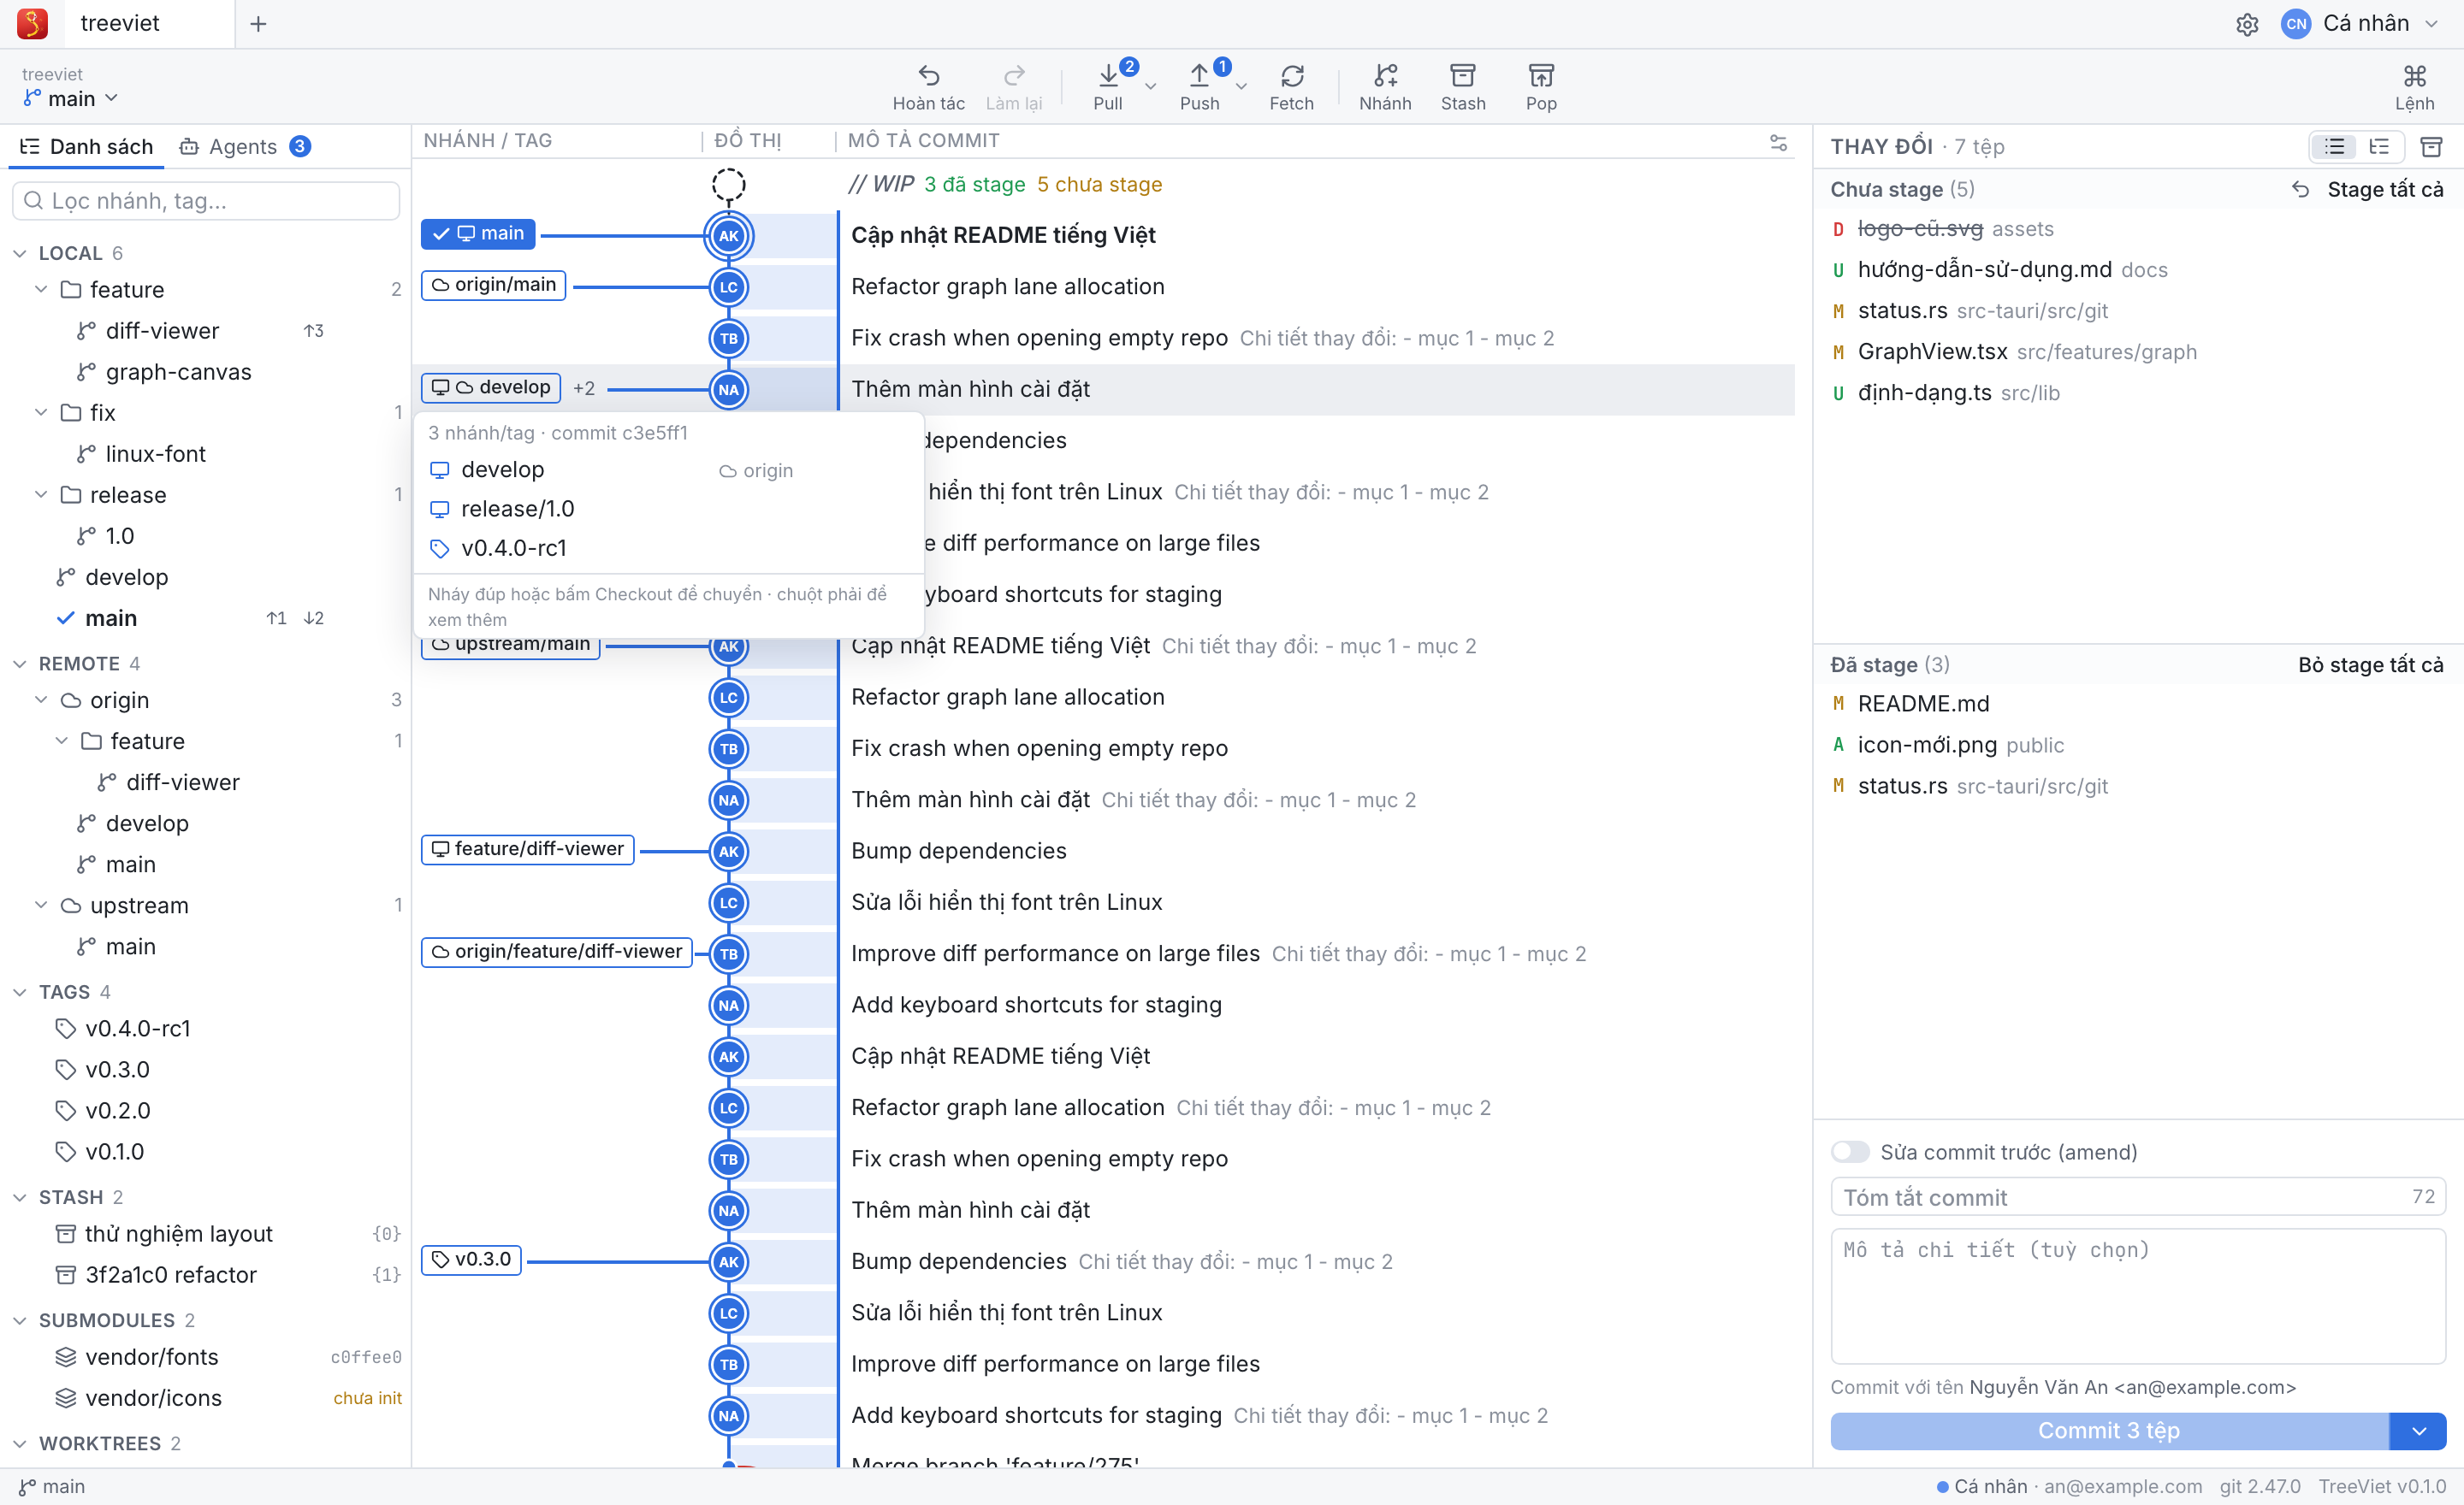
Task: Add a new repository tab with plus
Action: pyautogui.click(x=258, y=24)
